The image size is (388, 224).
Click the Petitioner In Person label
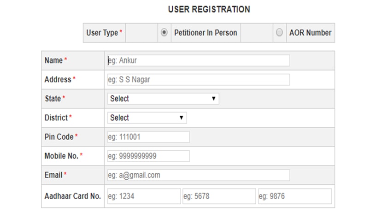[x=206, y=33]
